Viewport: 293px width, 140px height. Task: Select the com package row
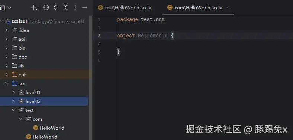(44, 119)
